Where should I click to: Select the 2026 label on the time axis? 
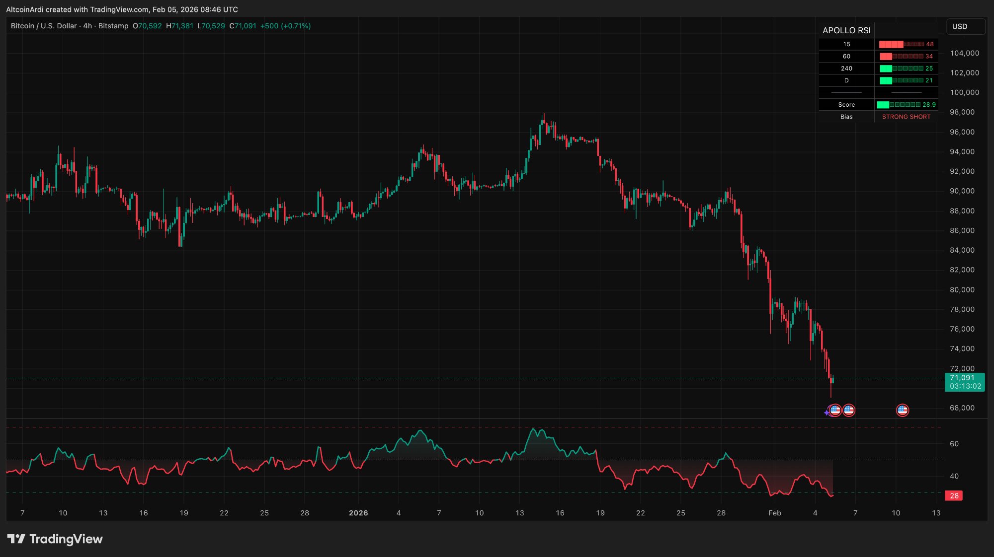click(358, 513)
